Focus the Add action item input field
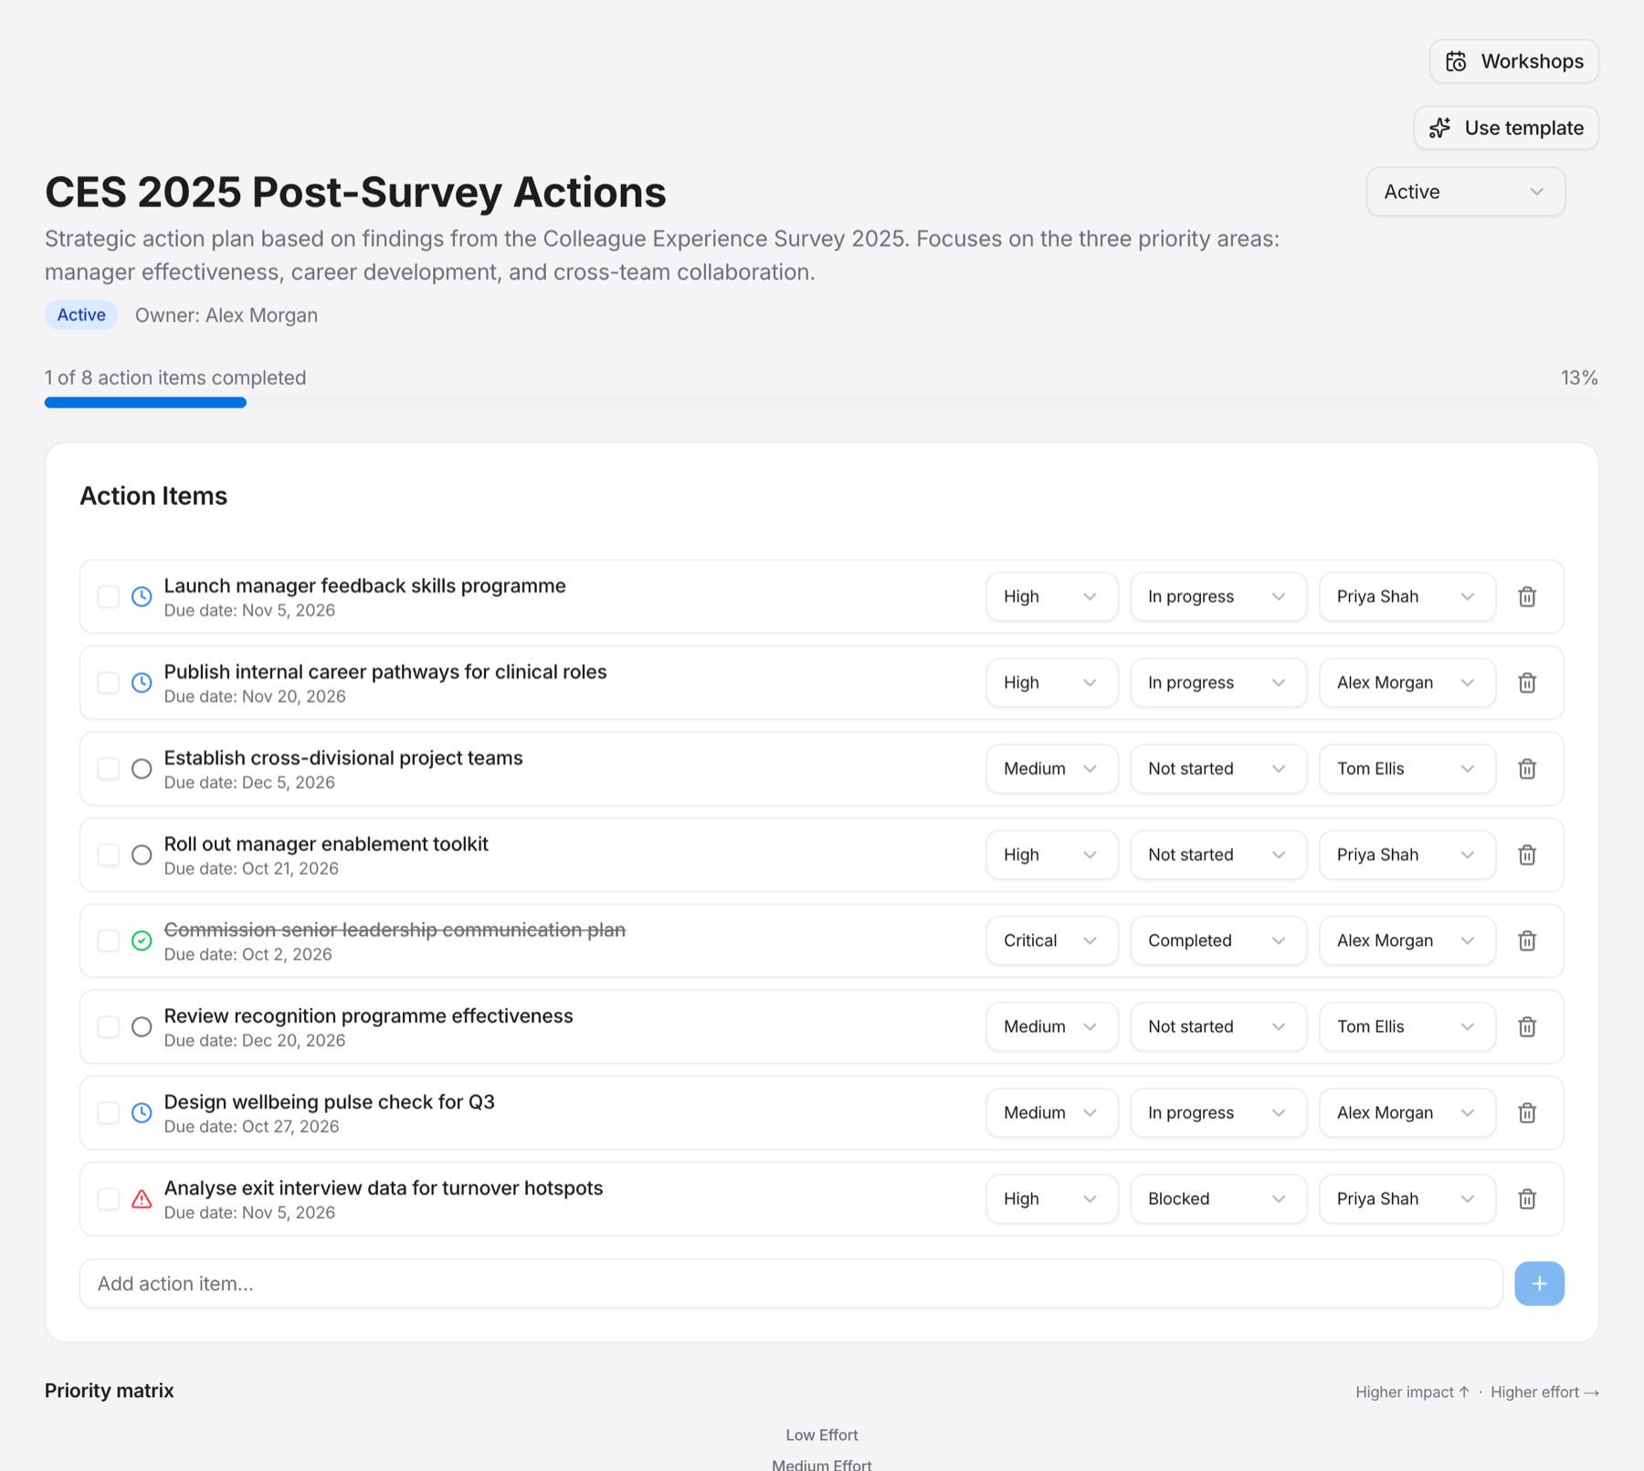 (x=791, y=1284)
